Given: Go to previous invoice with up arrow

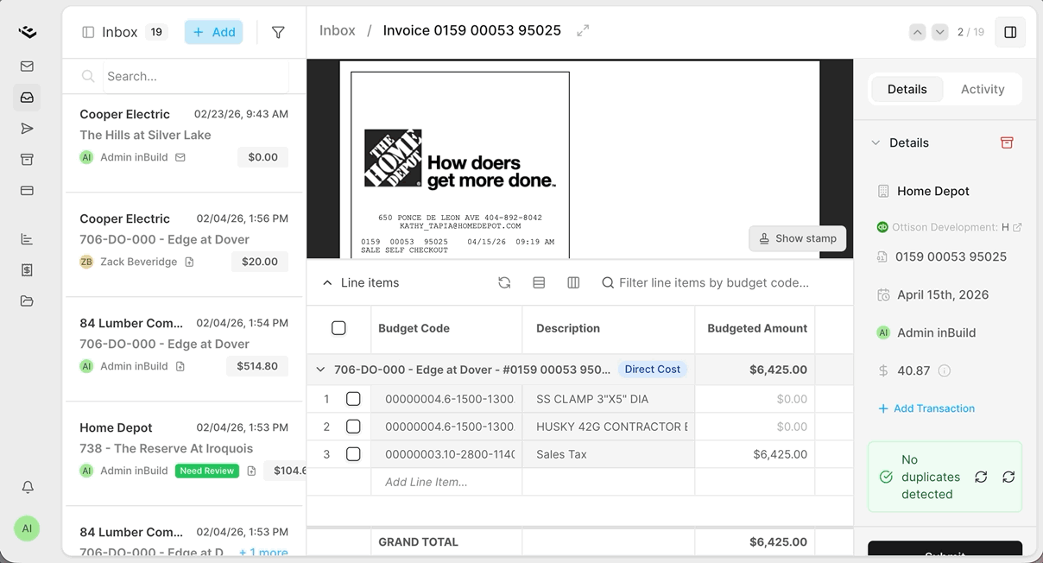Looking at the screenshot, I should [x=918, y=32].
